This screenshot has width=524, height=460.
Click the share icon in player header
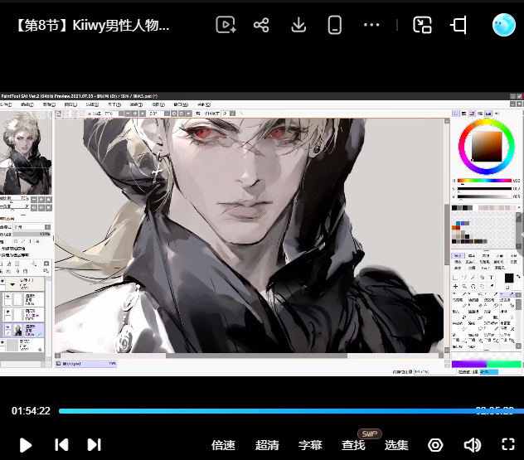click(261, 25)
